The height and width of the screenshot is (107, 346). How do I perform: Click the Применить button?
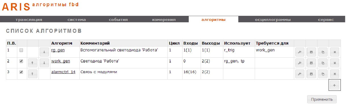click(x=322, y=99)
